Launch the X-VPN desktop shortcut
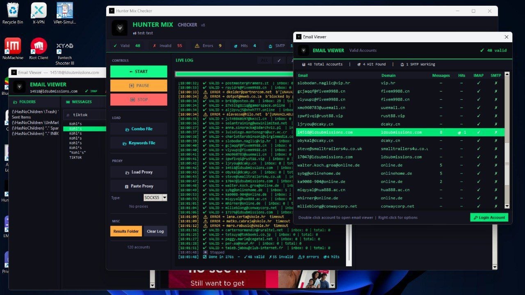Viewport: 525px width, 295px height. [x=39, y=13]
